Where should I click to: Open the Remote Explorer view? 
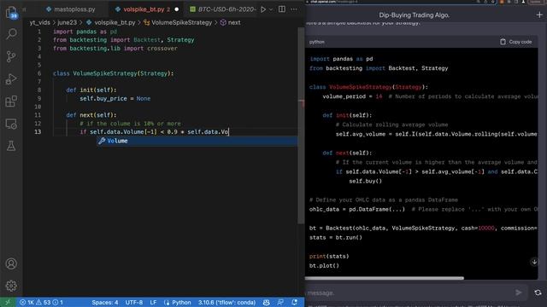tap(11, 124)
